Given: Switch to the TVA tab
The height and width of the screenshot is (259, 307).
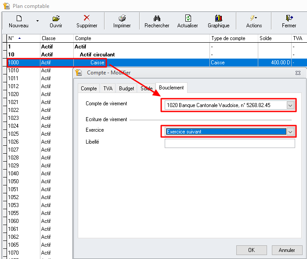Looking at the screenshot, I should [108, 89].
